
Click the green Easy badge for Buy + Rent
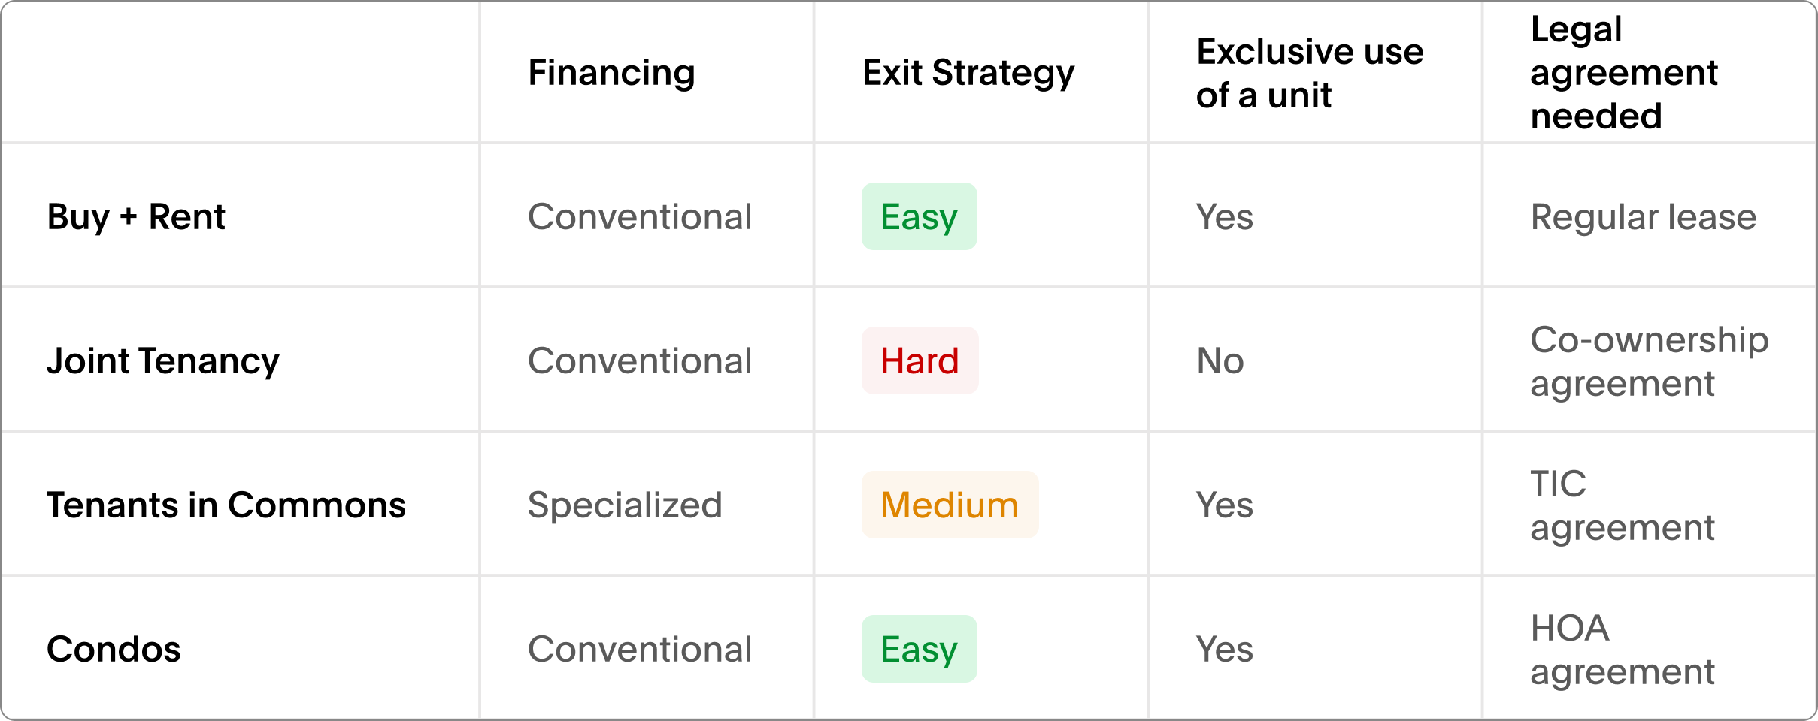[x=919, y=217]
